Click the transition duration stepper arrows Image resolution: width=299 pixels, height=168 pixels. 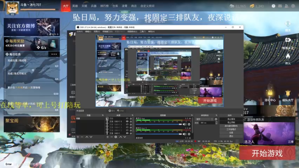216,123
